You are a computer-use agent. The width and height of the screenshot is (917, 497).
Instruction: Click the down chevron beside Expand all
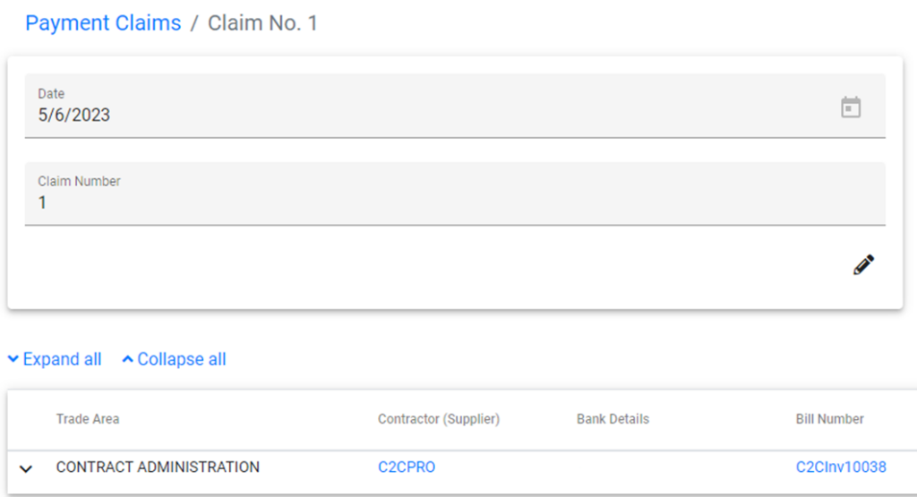[13, 360]
